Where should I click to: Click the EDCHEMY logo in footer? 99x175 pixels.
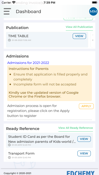[81, 173]
